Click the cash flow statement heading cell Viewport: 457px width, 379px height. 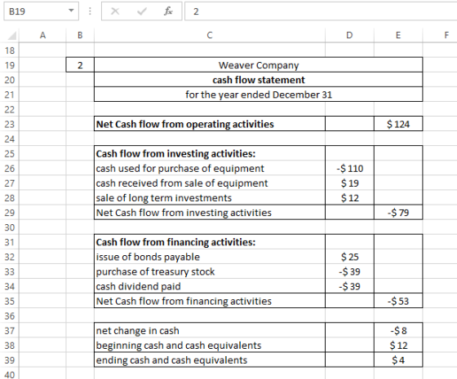coord(258,80)
